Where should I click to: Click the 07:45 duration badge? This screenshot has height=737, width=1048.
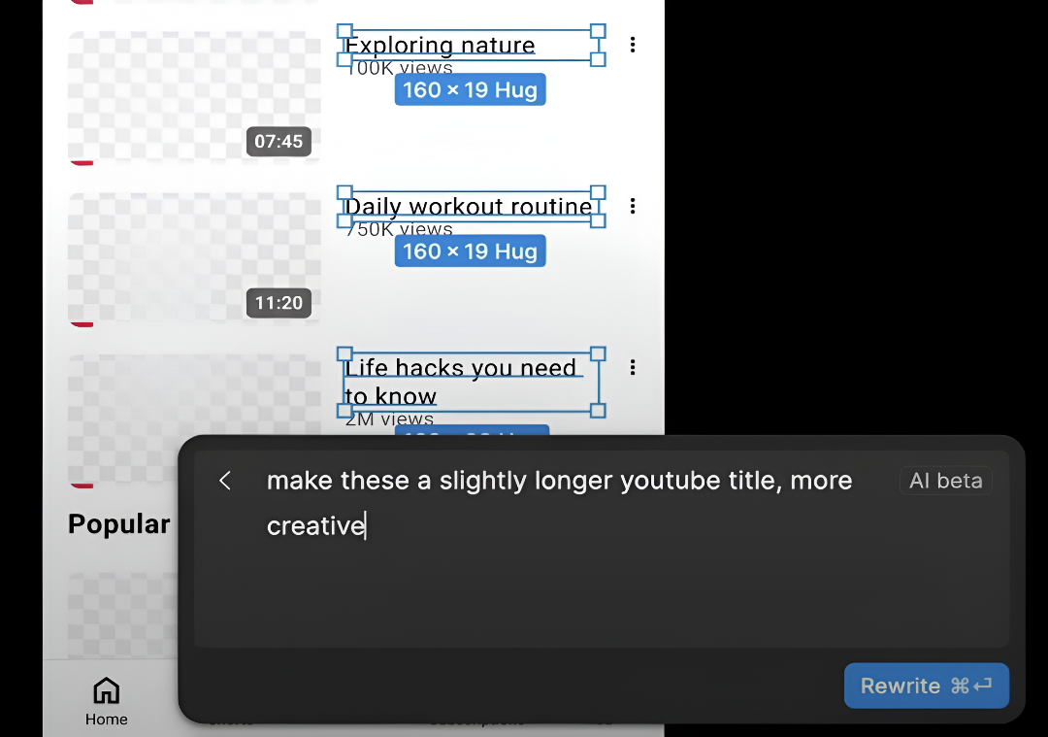(x=278, y=141)
